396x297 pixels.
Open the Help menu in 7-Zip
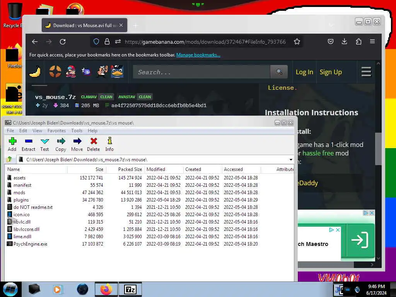click(92, 131)
